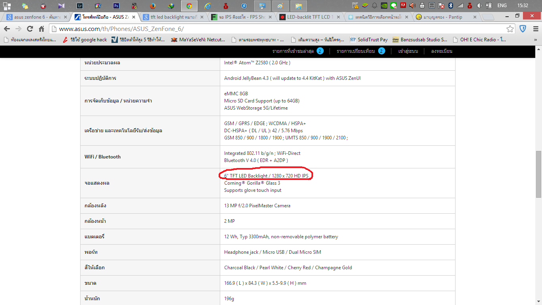
Task: Click the Bluetooth tray icon
Action: pyautogui.click(x=451, y=6)
